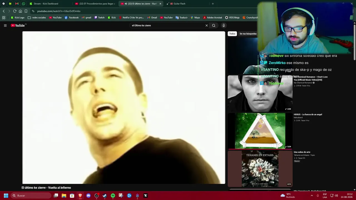Open the Kick Logo bookmark
This screenshot has height=200, width=356.
tap(18, 17)
